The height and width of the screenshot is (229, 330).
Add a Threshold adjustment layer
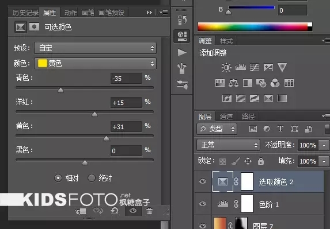click(255, 98)
